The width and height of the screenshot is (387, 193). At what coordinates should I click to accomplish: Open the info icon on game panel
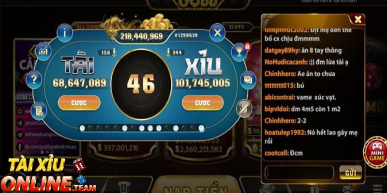[x=65, y=33]
